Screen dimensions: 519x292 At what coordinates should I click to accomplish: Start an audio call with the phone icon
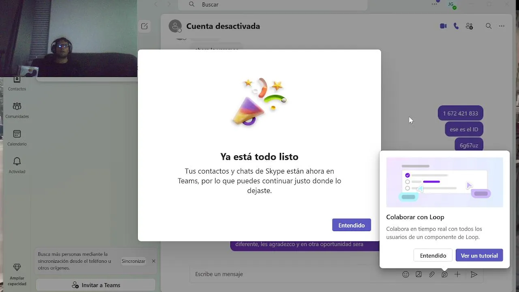[x=456, y=26]
